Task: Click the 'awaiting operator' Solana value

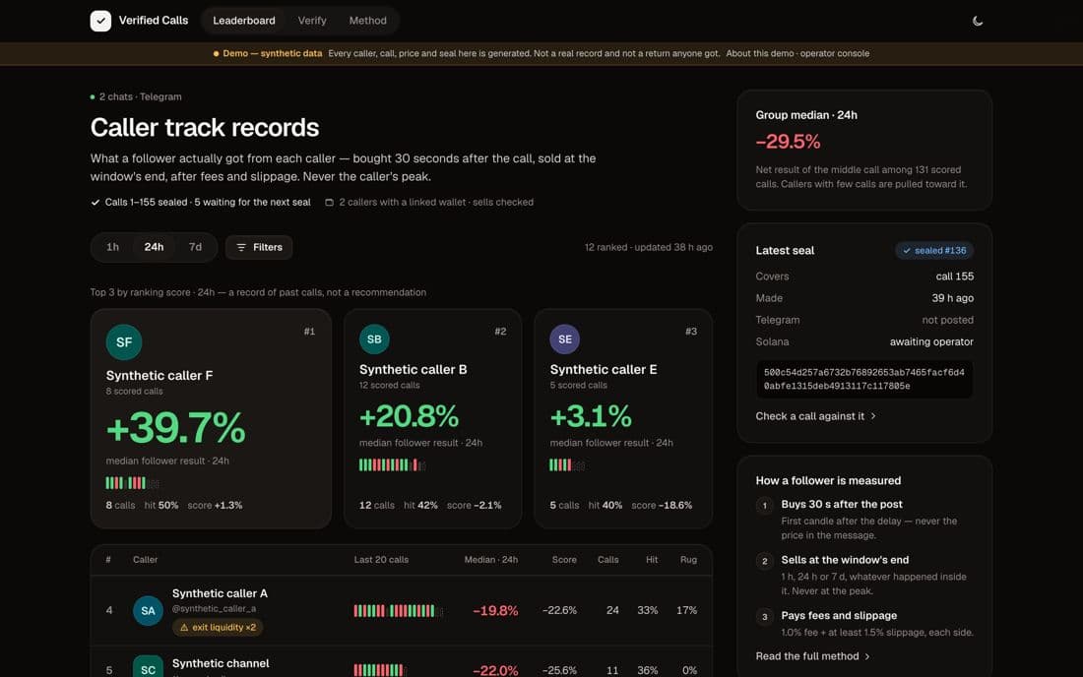Action: [x=931, y=341]
